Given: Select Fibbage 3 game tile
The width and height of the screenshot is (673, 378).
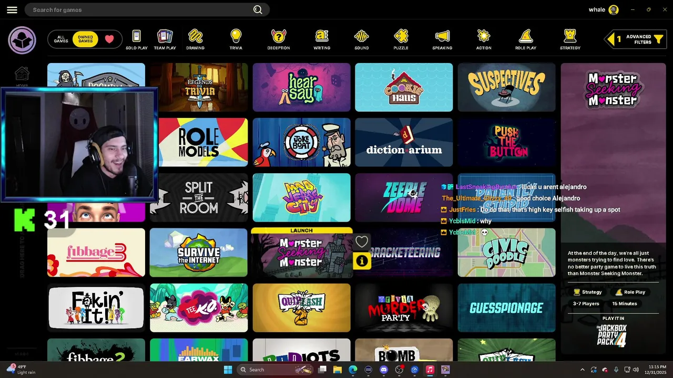Looking at the screenshot, I should coord(96,253).
